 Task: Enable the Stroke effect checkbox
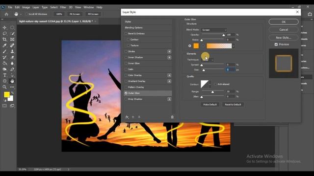[x=126, y=51]
